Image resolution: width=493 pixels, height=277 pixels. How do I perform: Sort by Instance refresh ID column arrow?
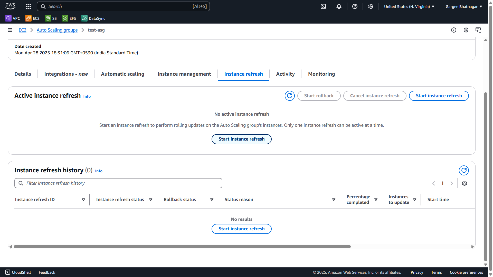(x=83, y=200)
